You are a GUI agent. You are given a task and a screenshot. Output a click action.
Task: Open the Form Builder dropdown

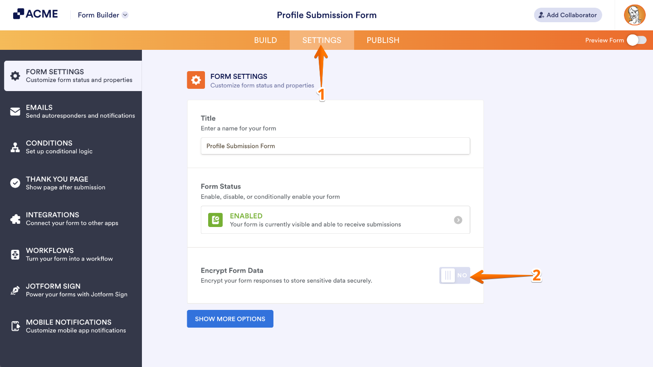pos(102,15)
